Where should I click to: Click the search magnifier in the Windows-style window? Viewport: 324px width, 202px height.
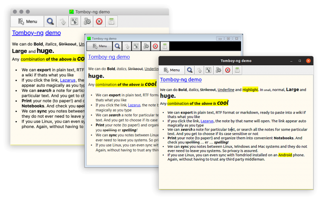[x=117, y=46]
